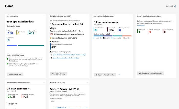Open Identity Security Deployment Status ellipsis menu
Viewport: 179px width, 109px height.
(174, 16)
